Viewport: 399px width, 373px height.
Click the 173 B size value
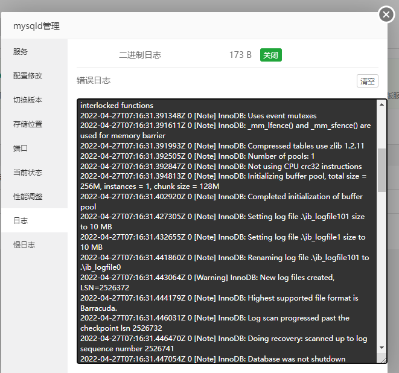pyautogui.click(x=240, y=55)
